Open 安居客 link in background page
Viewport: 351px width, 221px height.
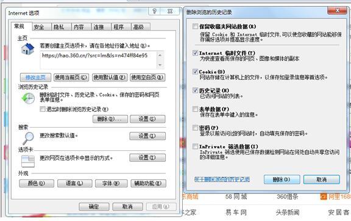coord(339,212)
